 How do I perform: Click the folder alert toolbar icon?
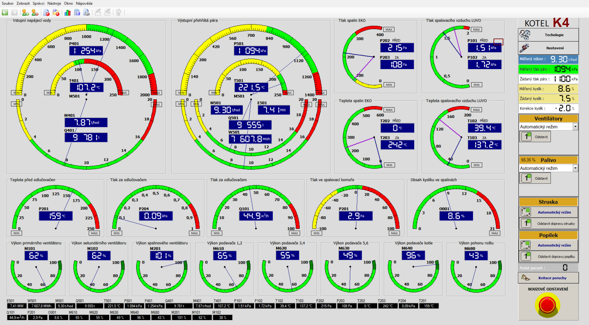pyautogui.click(x=56, y=12)
